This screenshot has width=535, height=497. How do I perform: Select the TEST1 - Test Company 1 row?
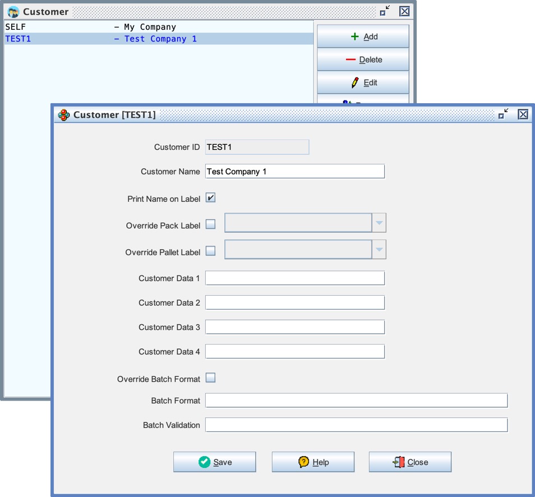pyautogui.click(x=101, y=39)
